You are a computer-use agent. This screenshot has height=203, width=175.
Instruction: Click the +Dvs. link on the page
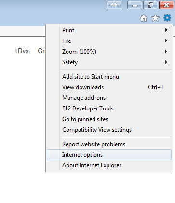click(22, 51)
